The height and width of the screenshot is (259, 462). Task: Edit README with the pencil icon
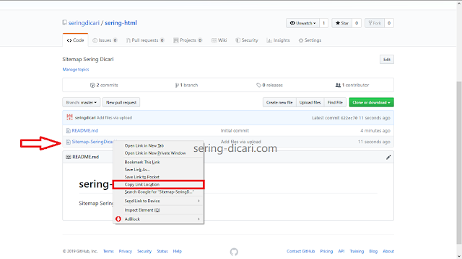[388, 157]
